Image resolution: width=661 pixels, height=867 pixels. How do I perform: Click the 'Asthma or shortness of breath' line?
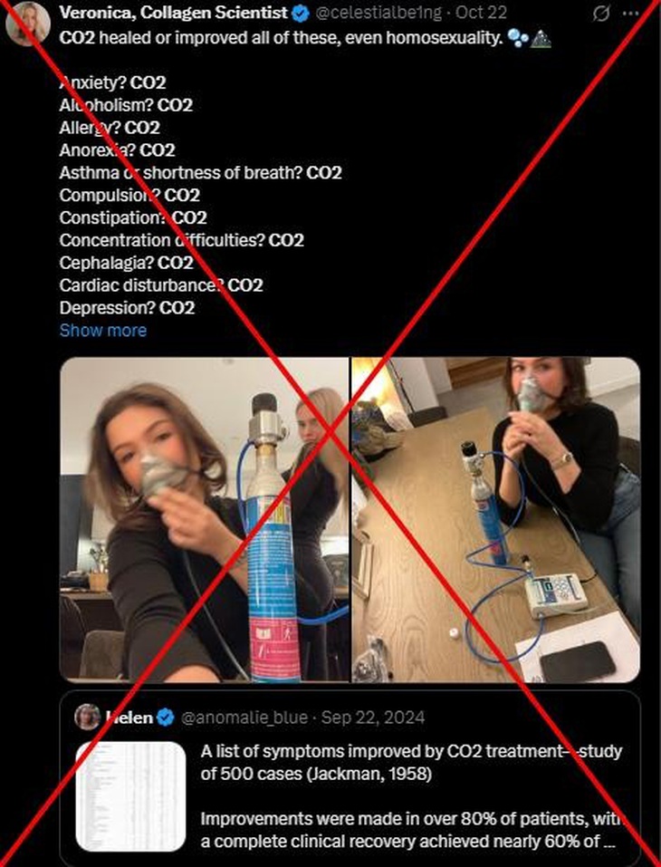click(x=200, y=172)
